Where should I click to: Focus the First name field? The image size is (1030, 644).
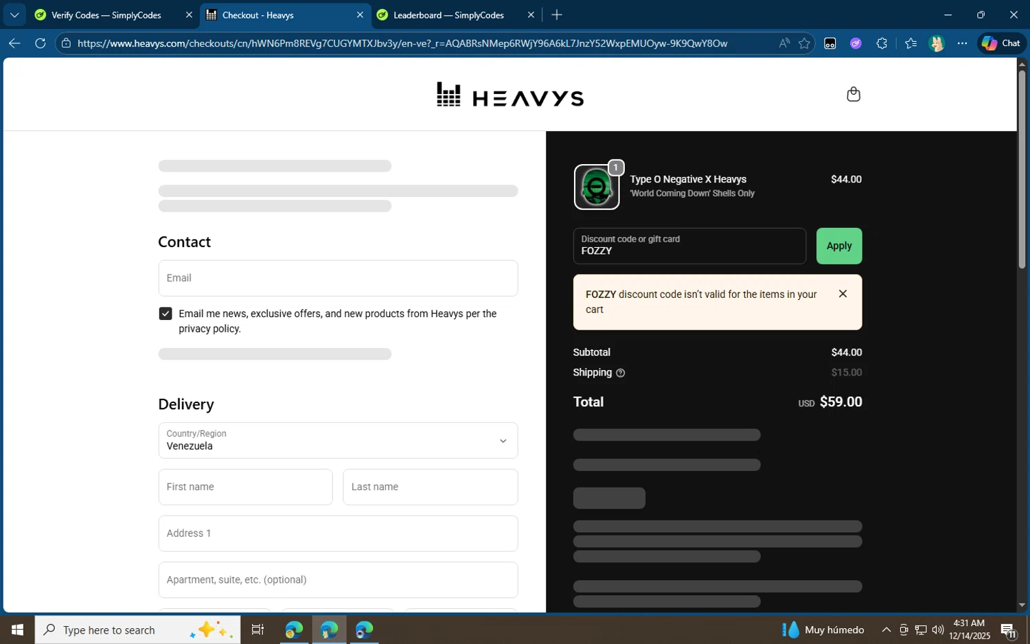tap(245, 487)
